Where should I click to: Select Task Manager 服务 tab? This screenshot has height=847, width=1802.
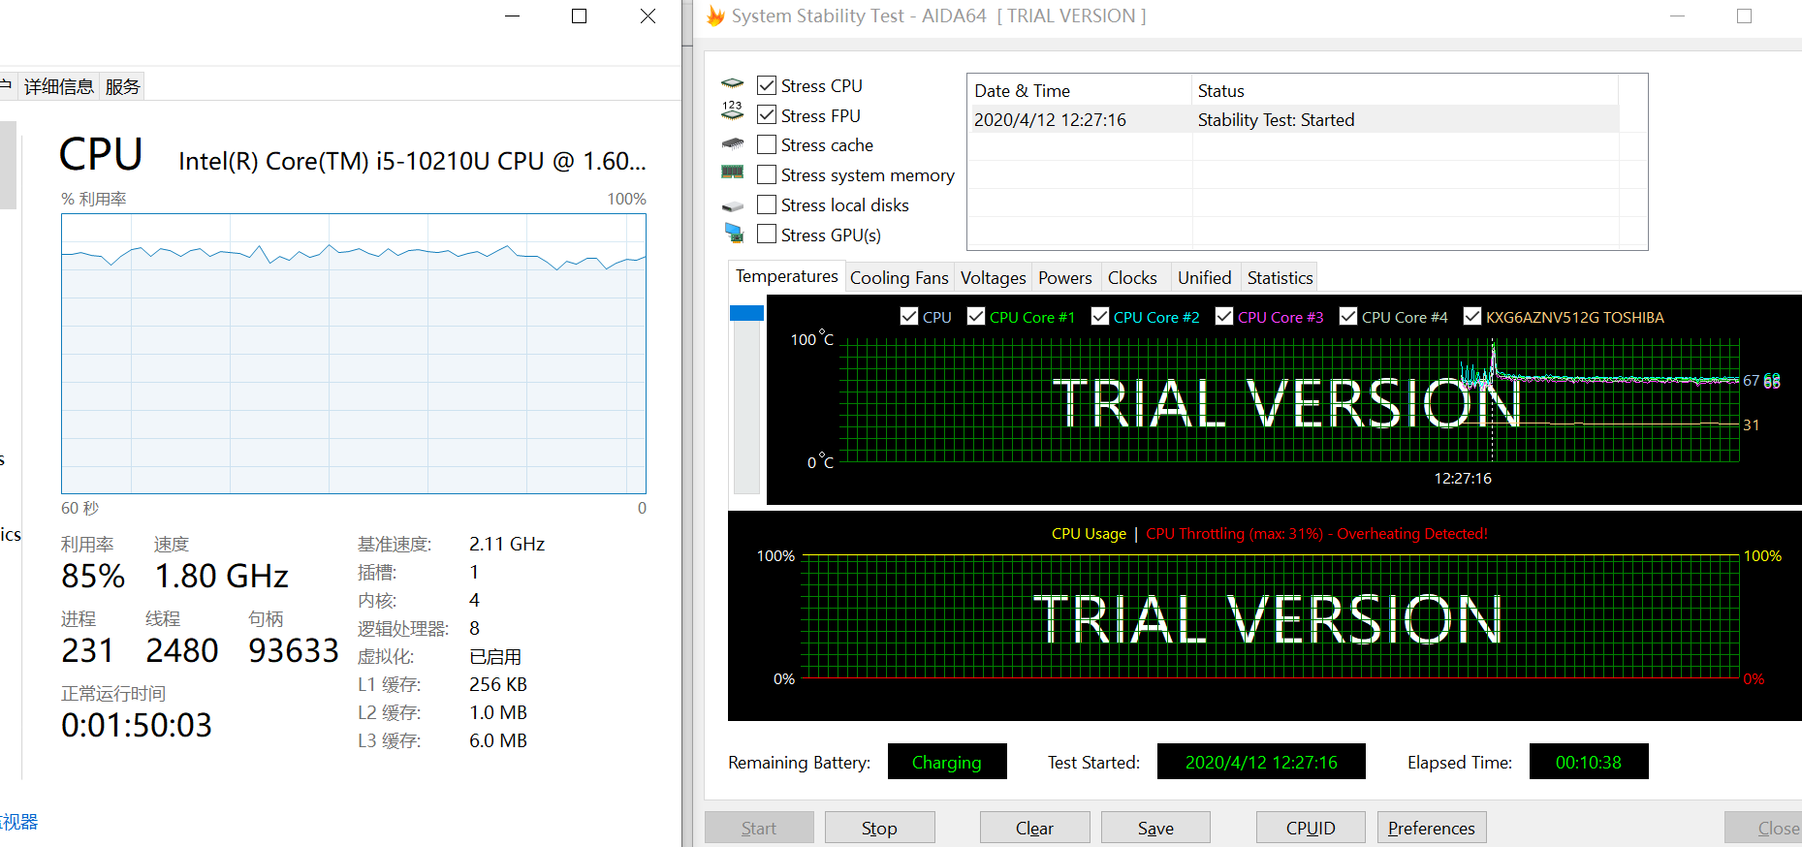(x=123, y=87)
